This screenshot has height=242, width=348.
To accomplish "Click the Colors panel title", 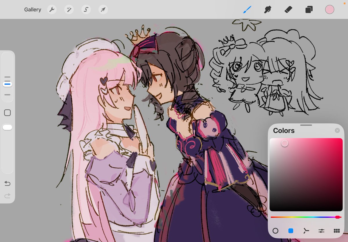I will pyautogui.click(x=284, y=131).
